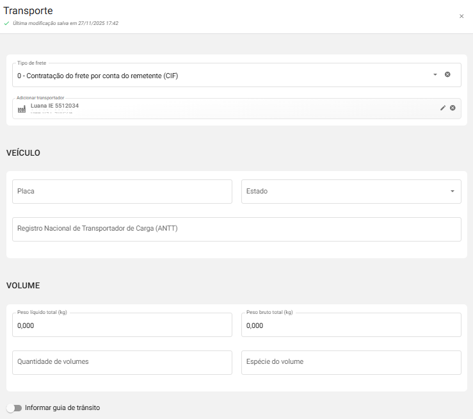Click the factory icon beside Luana
473x419 pixels.
click(x=22, y=109)
